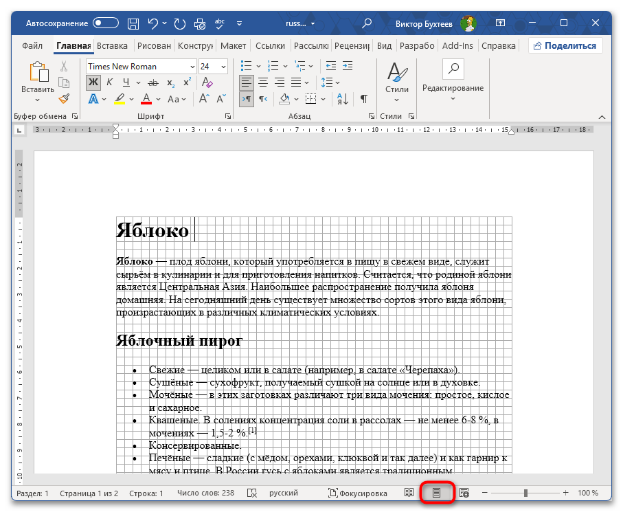The width and height of the screenshot is (623, 512).
Task: Open the Файл menu
Action: (x=32, y=46)
